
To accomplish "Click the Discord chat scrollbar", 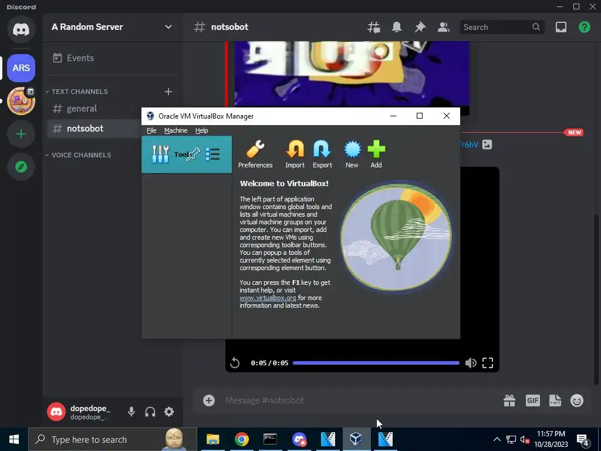I will pos(596,299).
